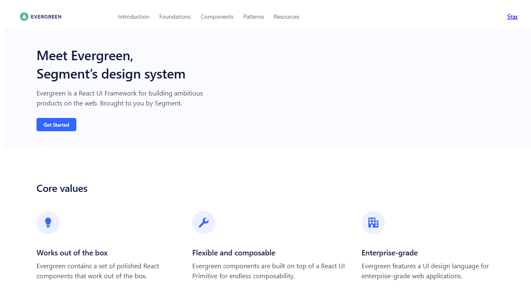This screenshot has height=299, width=531.
Task: Open the Patterns nav item
Action: [x=253, y=17]
